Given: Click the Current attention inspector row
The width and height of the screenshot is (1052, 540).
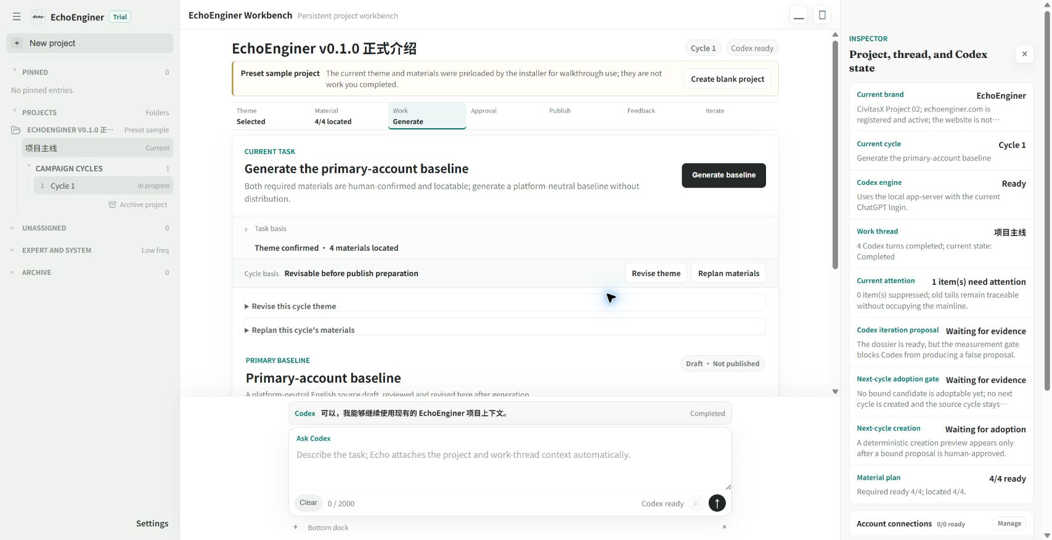Looking at the screenshot, I should (941, 293).
